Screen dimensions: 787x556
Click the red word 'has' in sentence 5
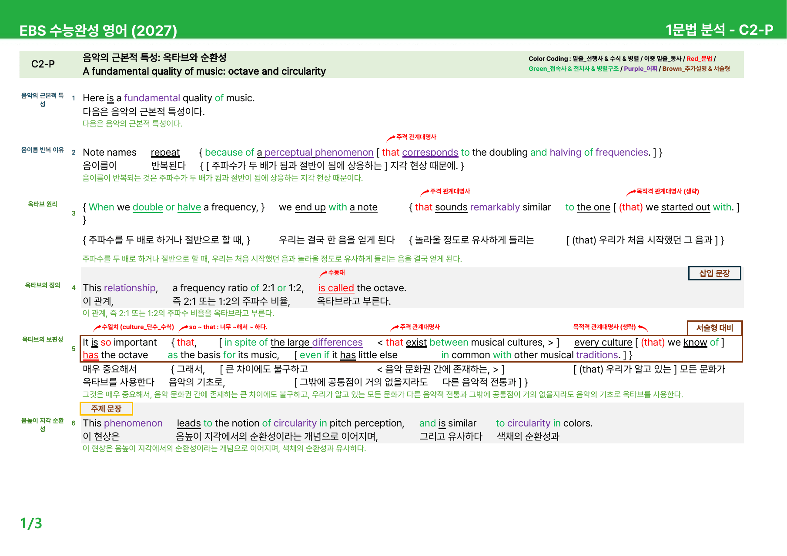click(90, 355)
